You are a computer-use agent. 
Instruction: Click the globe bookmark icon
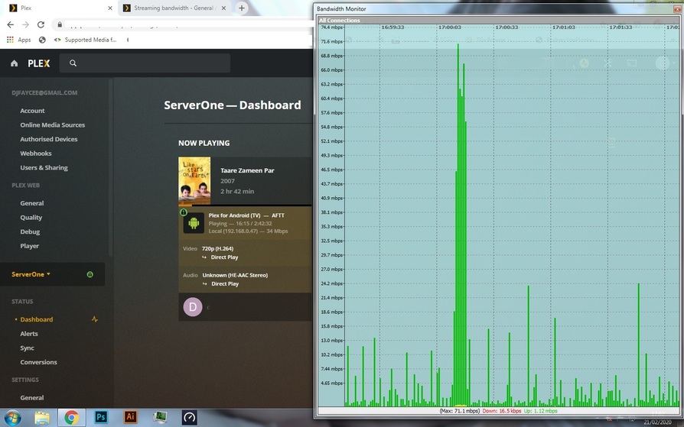(42, 40)
